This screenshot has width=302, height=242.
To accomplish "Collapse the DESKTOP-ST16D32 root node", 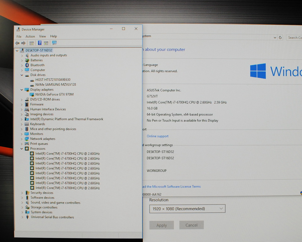I will (17, 51).
